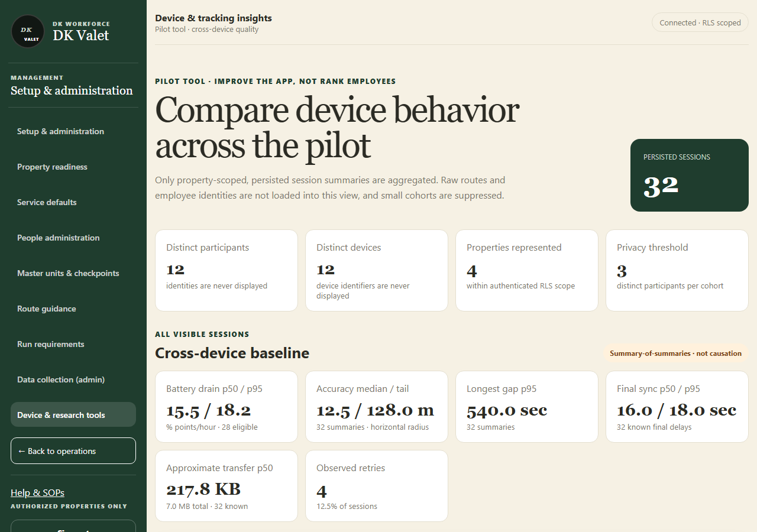Open the Help & SOPs link

coord(37,492)
